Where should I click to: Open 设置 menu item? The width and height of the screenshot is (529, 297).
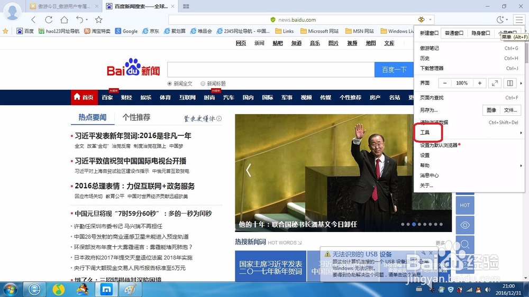coord(469,155)
